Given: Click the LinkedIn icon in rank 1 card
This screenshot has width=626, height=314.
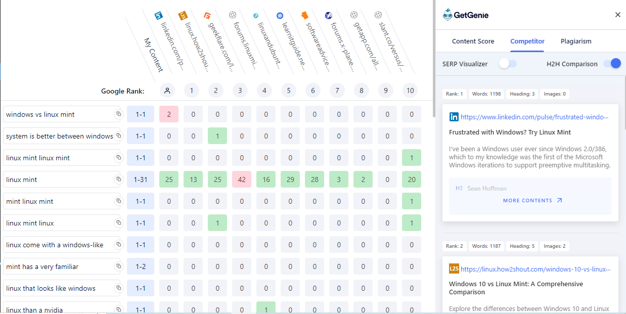Looking at the screenshot, I should point(454,117).
